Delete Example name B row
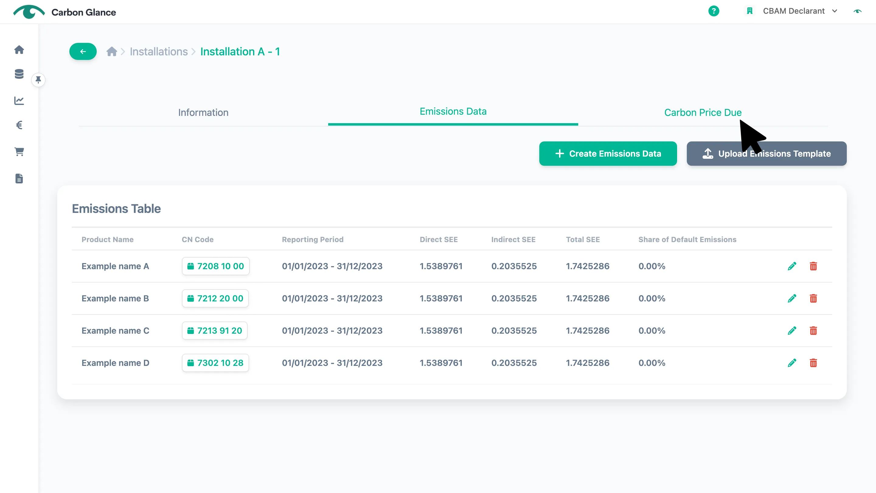The width and height of the screenshot is (876, 493). pos(813,299)
